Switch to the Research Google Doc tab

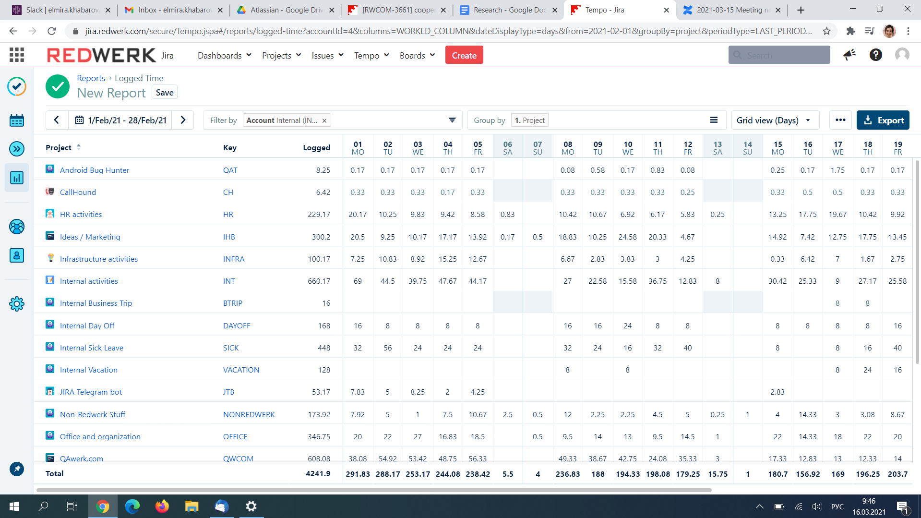508,10
